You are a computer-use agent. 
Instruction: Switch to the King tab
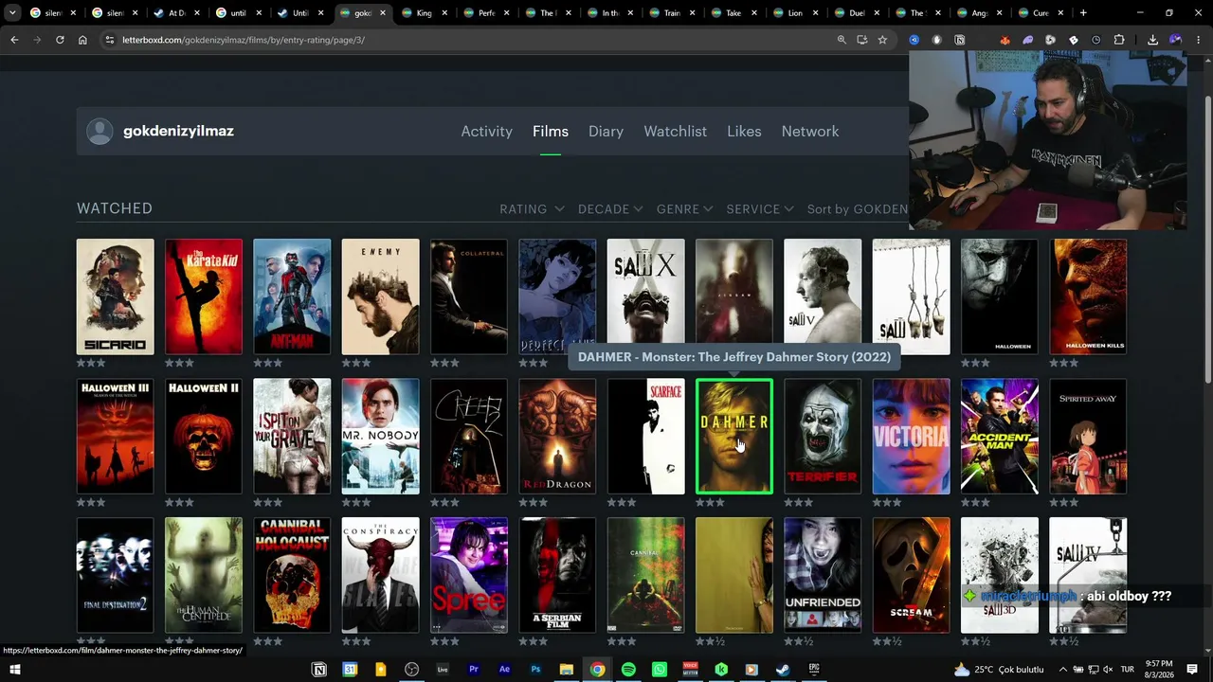pyautogui.click(x=425, y=13)
